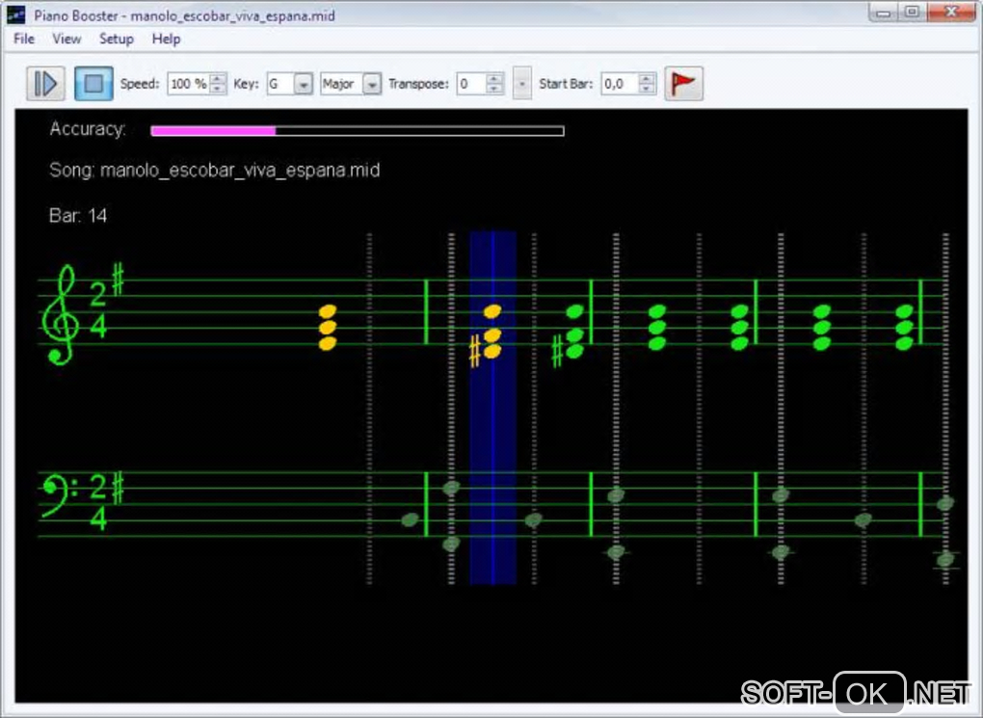Click the Start Bar value field
The width and height of the screenshot is (983, 718).
[x=620, y=84]
